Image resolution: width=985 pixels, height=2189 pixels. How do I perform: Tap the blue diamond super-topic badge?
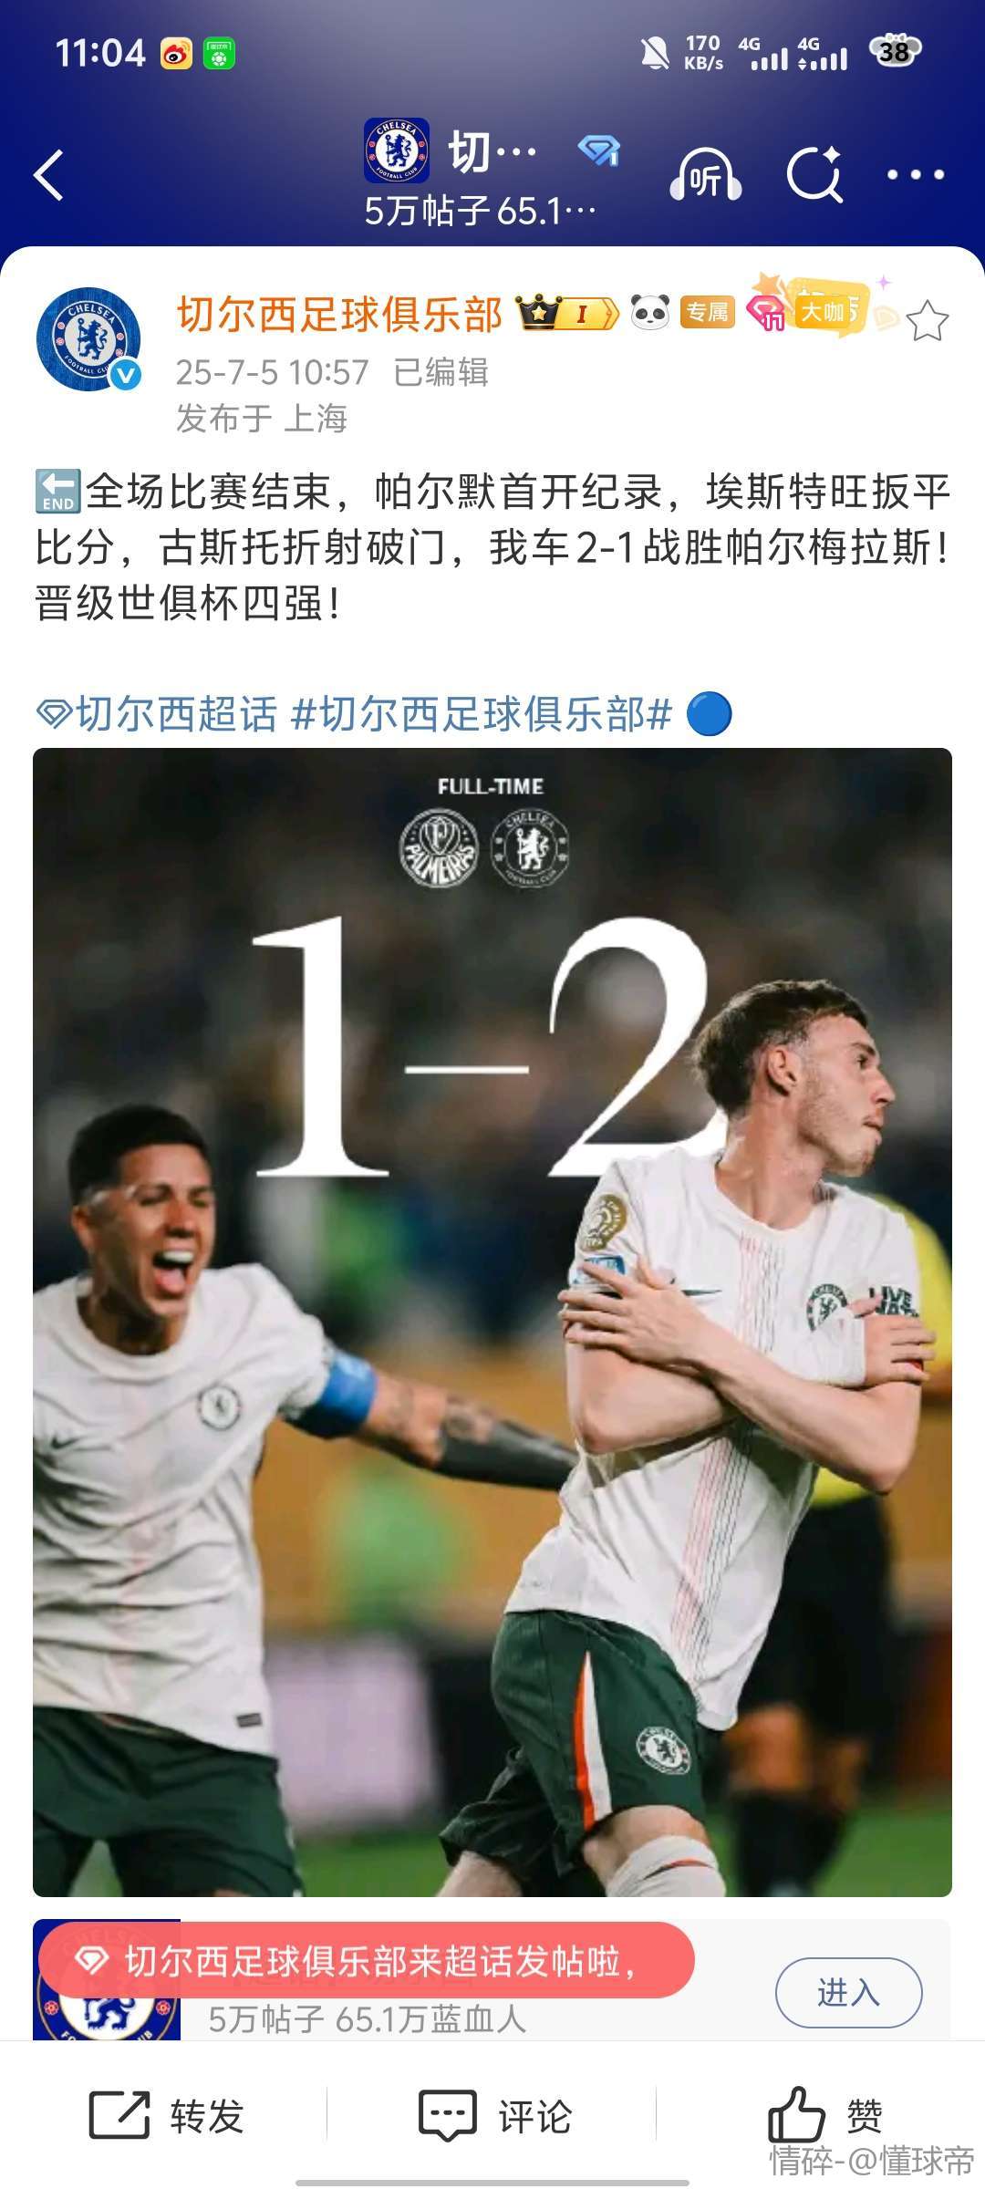click(599, 150)
